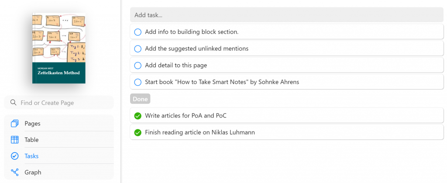Viewport: 447px width, 183px height.
Task: Complete the "Add detail to this page" task
Action: (x=138, y=66)
